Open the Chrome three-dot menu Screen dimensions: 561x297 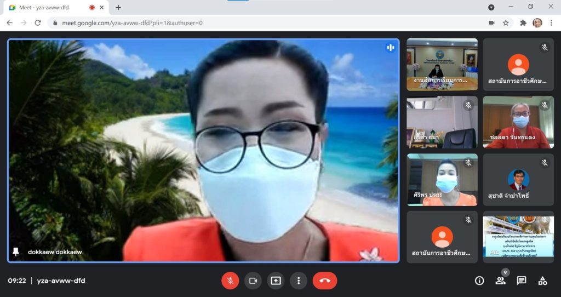click(x=551, y=23)
